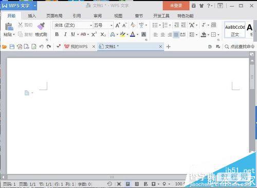This screenshot has width=257, height=188.
Task: Insert bullet list
Action: pyautogui.click(x=155, y=25)
